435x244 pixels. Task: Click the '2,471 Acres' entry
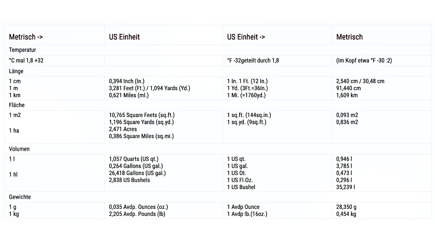pyautogui.click(x=123, y=129)
